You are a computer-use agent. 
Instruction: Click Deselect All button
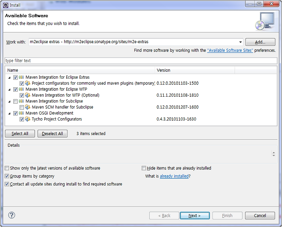(x=52, y=133)
